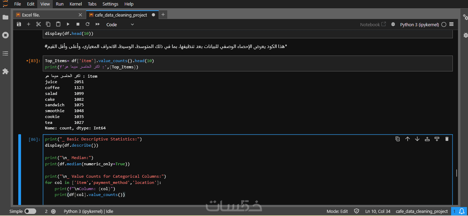Click the notifications bell in status bar
468x216 pixels.
coord(462,211)
